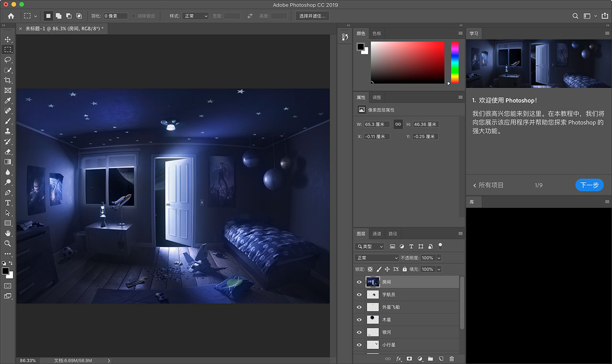This screenshot has width=612, height=364.
Task: Open the status bar info arrow
Action: point(109,360)
